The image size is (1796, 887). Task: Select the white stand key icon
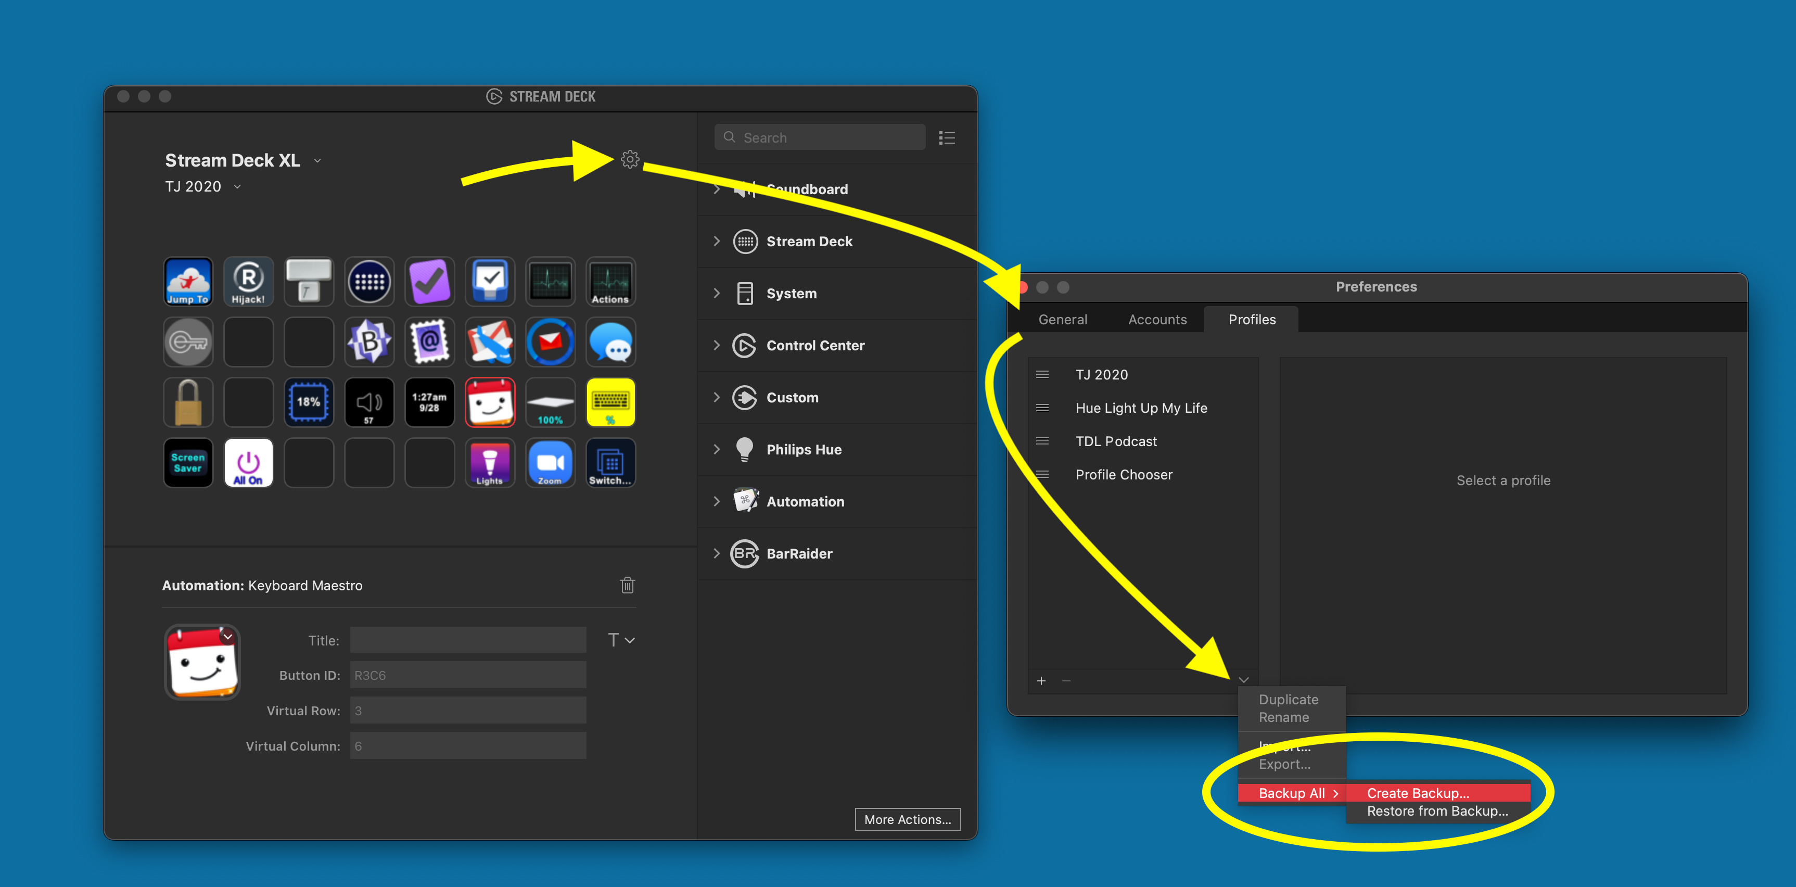[309, 282]
